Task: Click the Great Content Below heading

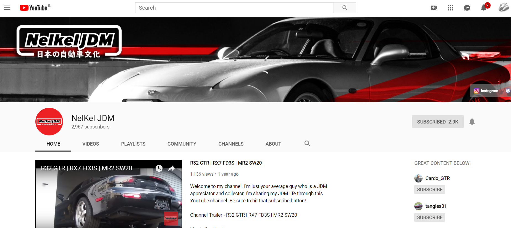Action: pos(442,163)
